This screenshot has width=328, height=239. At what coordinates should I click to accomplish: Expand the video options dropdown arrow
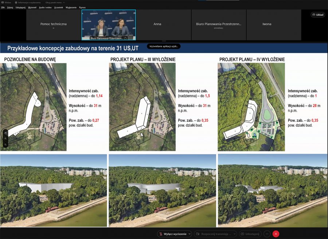pyautogui.click(x=234, y=234)
